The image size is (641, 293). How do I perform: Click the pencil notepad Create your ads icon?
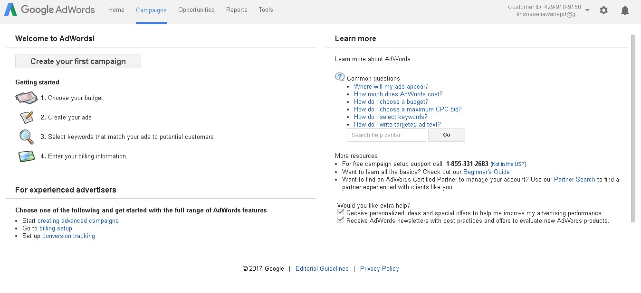(27, 117)
